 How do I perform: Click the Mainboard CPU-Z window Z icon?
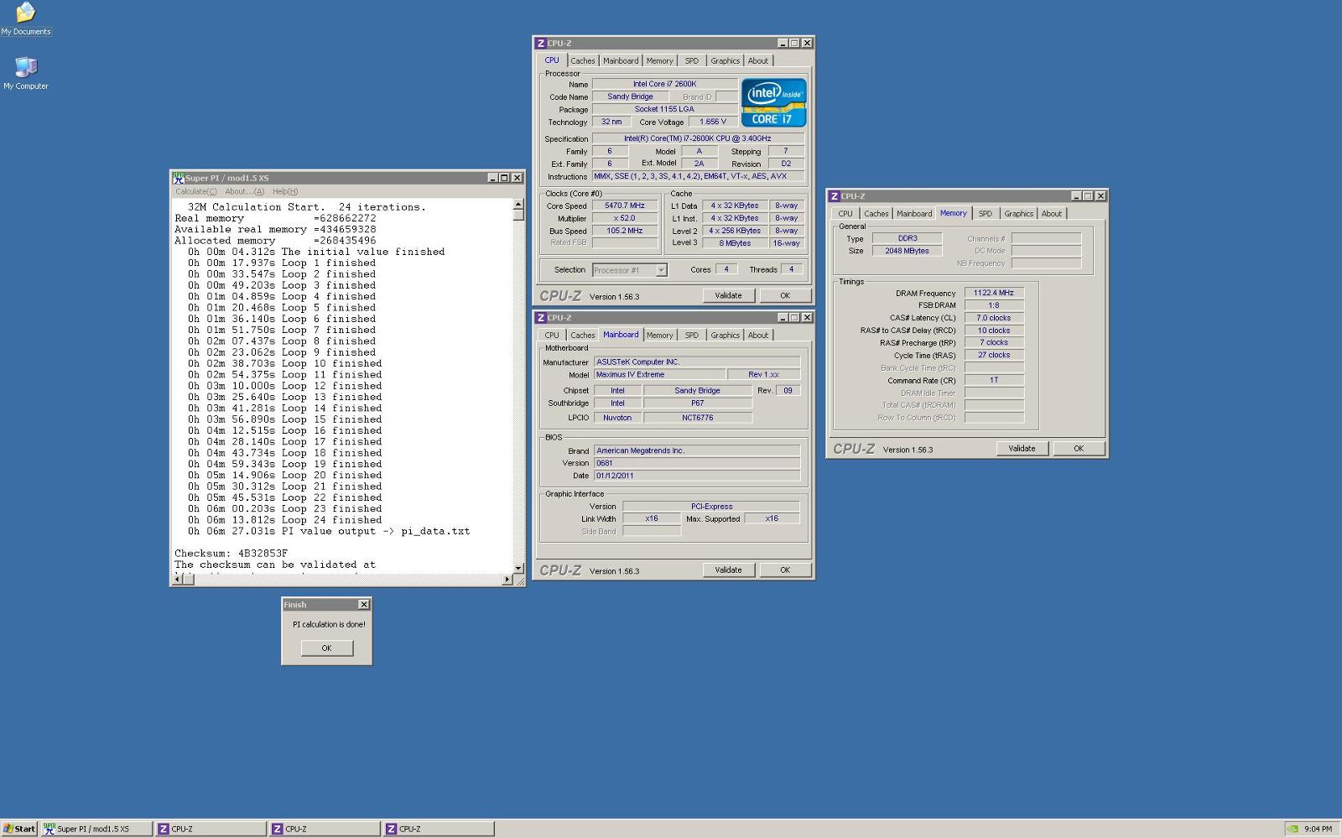tap(541, 318)
